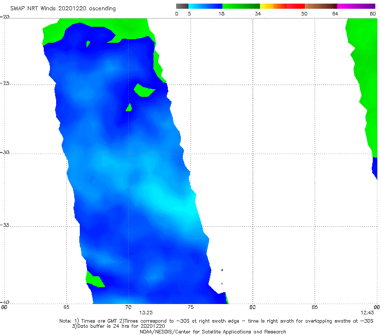
Task: Click the blue segment of the right swath near 31S
Action: (x=375, y=168)
